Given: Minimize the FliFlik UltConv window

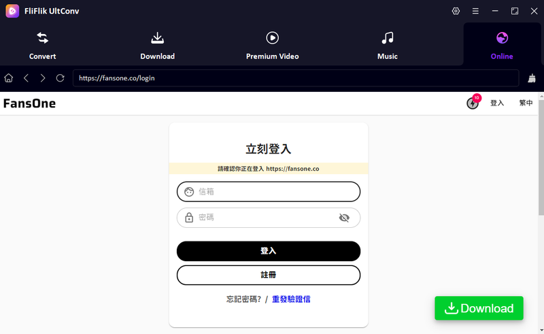Looking at the screenshot, I should point(495,11).
